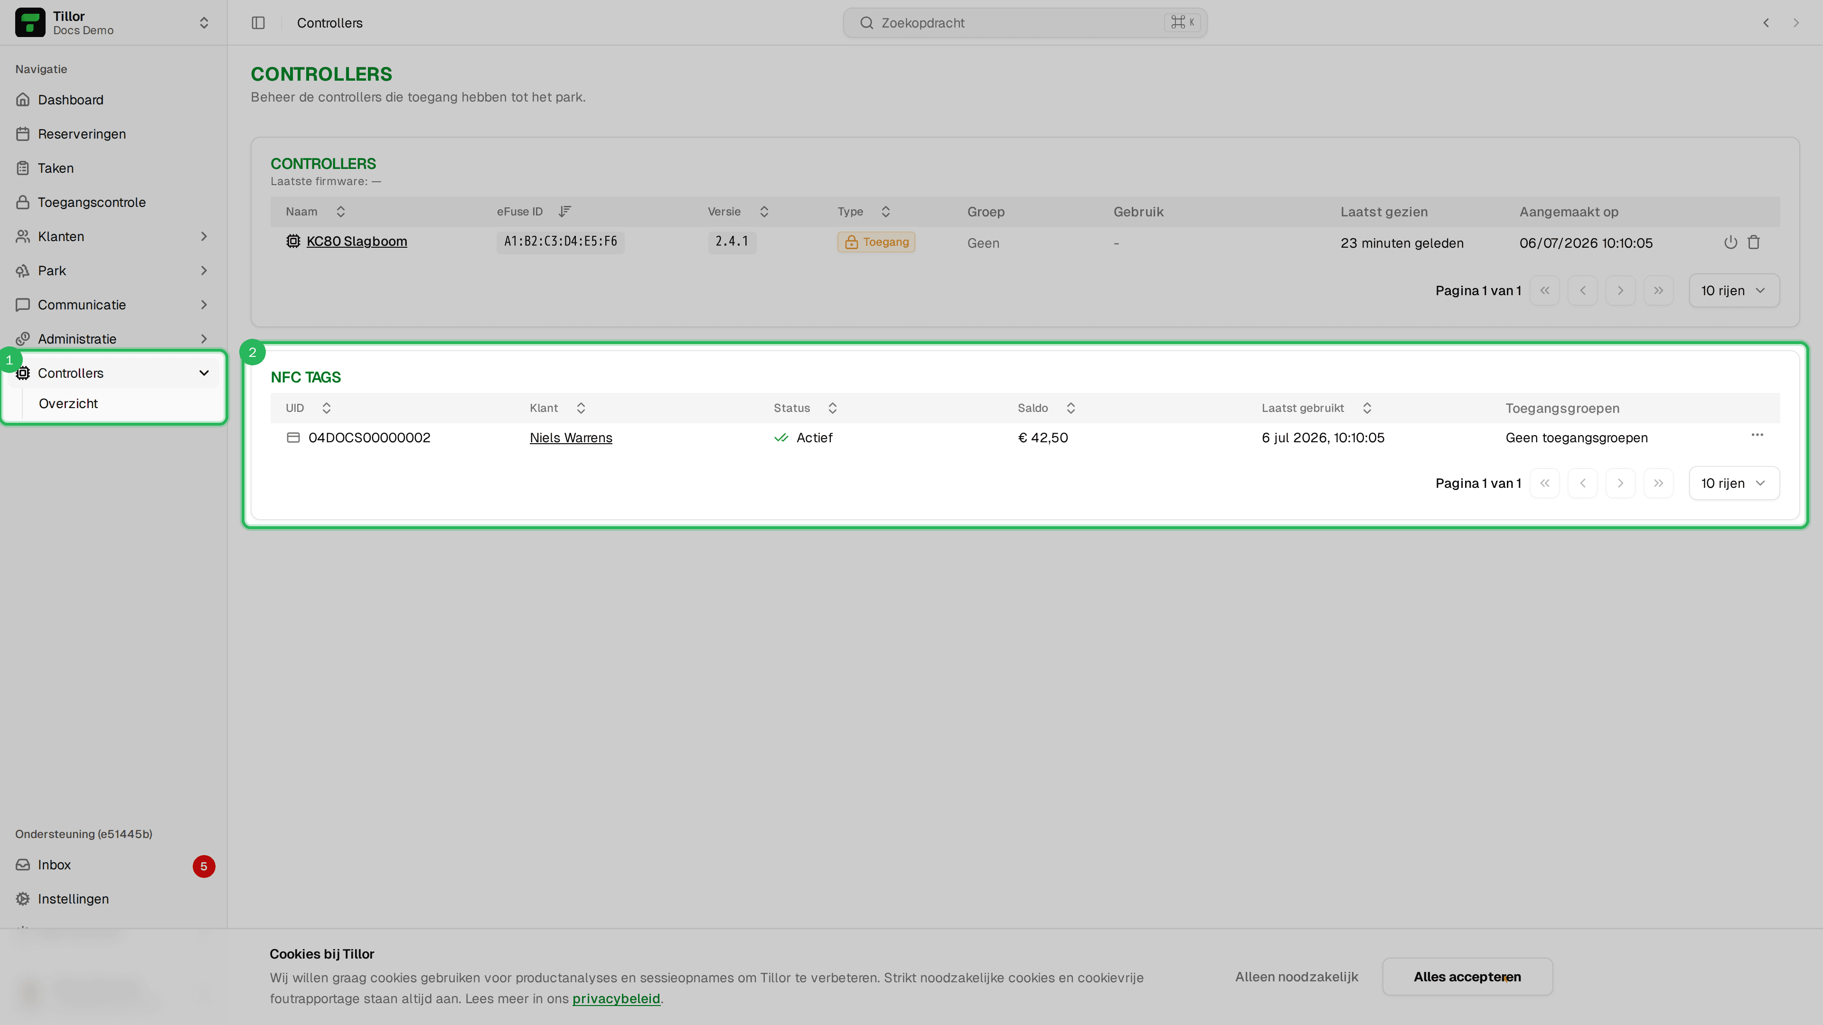The width and height of the screenshot is (1823, 1025).
Task: Click the saldo value € 42,50
Action: point(1043,438)
